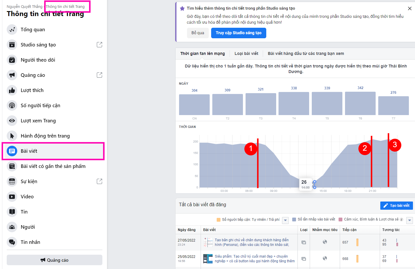Open external link icon beside Studio sáng tạo
Viewport: 415px width, 269px height.
coord(99,45)
